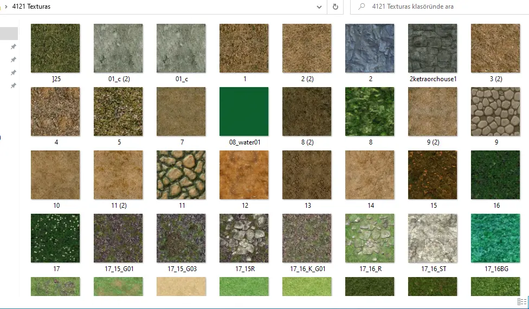Viewport: 529px width, 309px height.
Task: Select the 8 (2) dark soil texture
Action: 307,111
